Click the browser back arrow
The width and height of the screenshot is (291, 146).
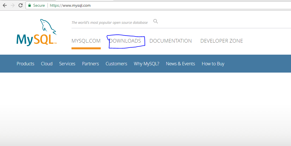[x=5, y=5]
